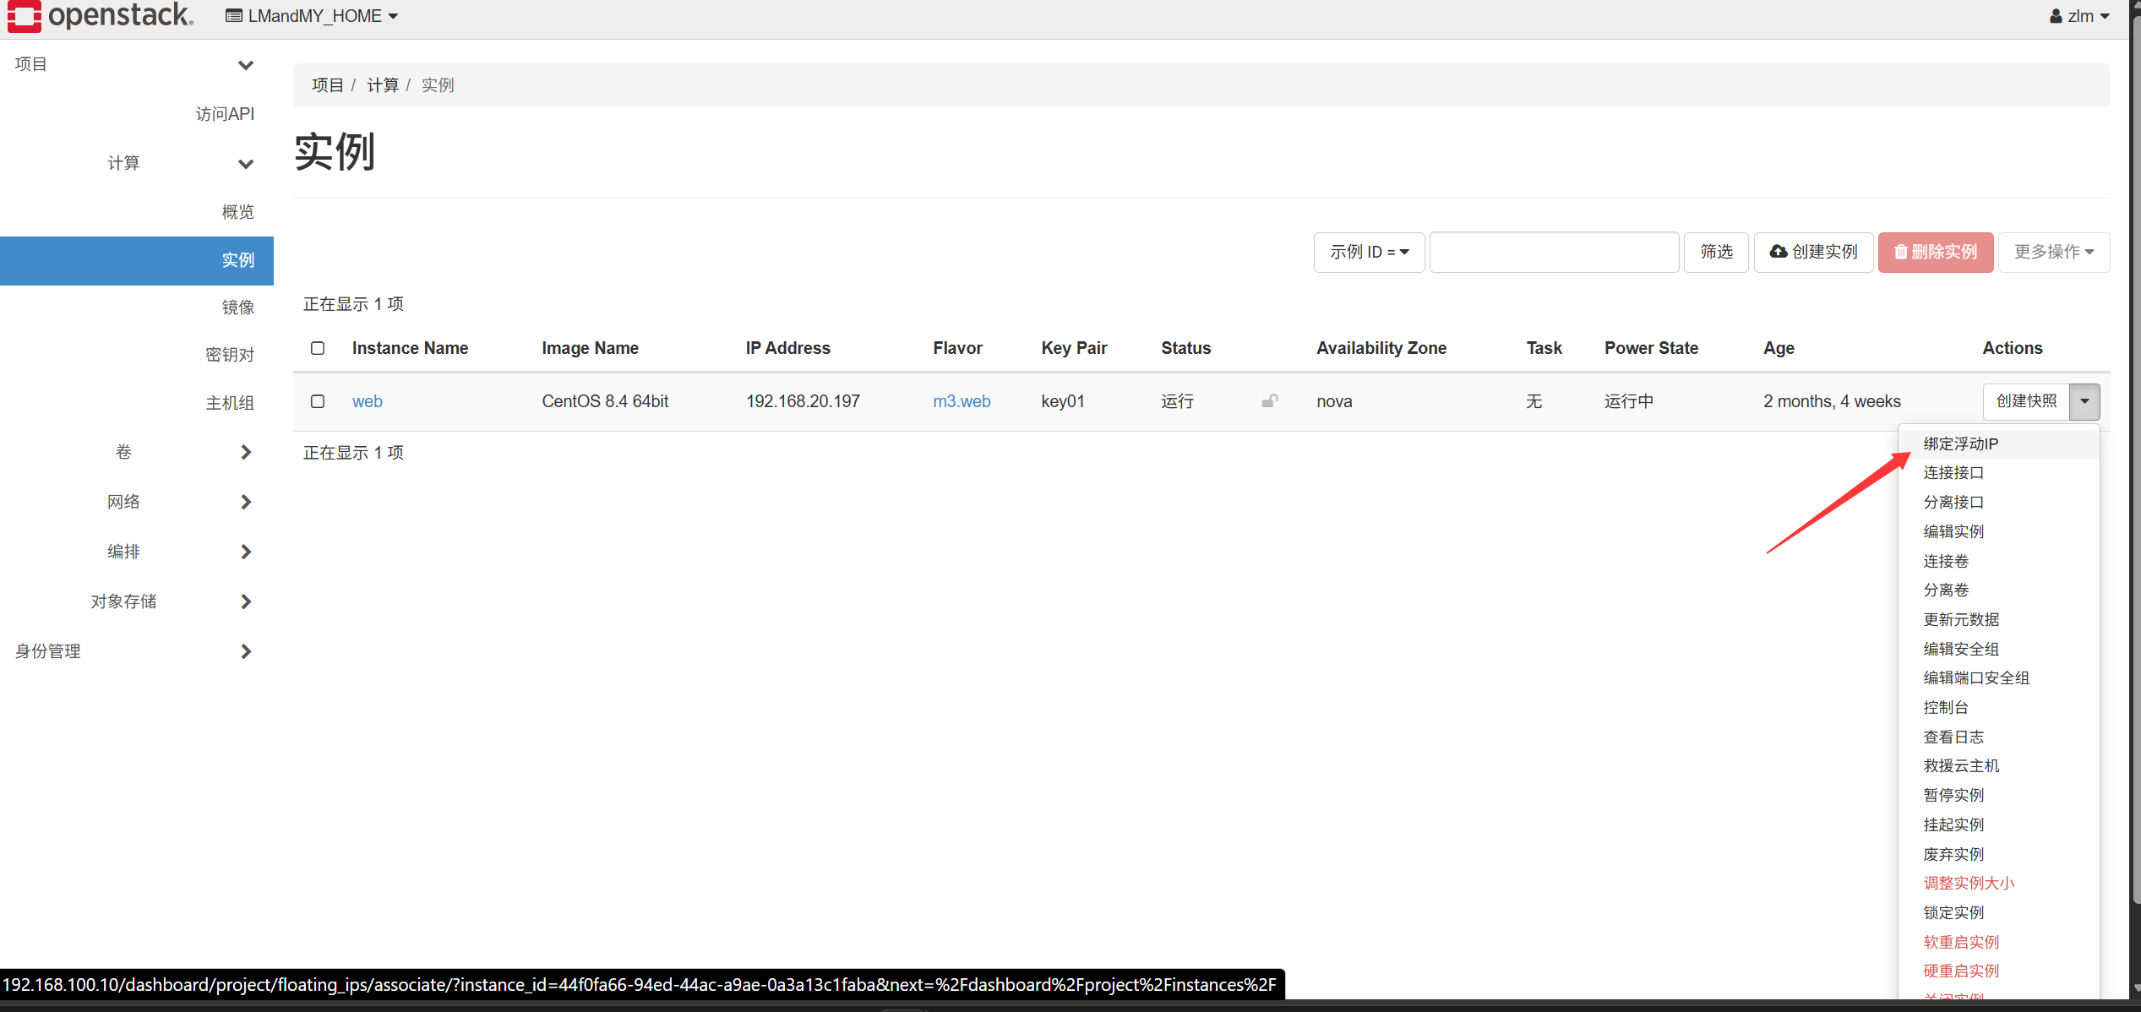Image resolution: width=2141 pixels, height=1012 pixels.
Task: Toggle the actions dropdown arrow beside 创建快照
Action: pyautogui.click(x=2084, y=401)
